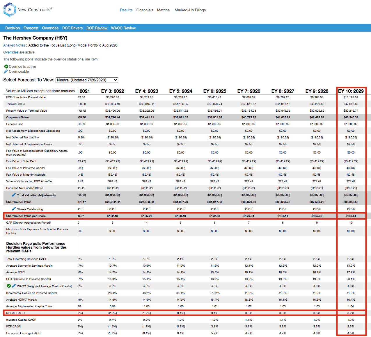Click the Economic Earnings CAGR row label
The image size is (371, 337).
(23, 333)
